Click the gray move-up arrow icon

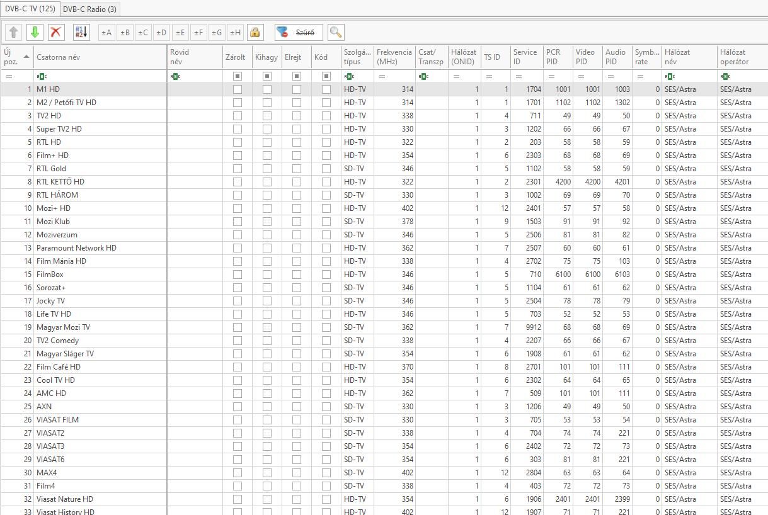tap(14, 32)
